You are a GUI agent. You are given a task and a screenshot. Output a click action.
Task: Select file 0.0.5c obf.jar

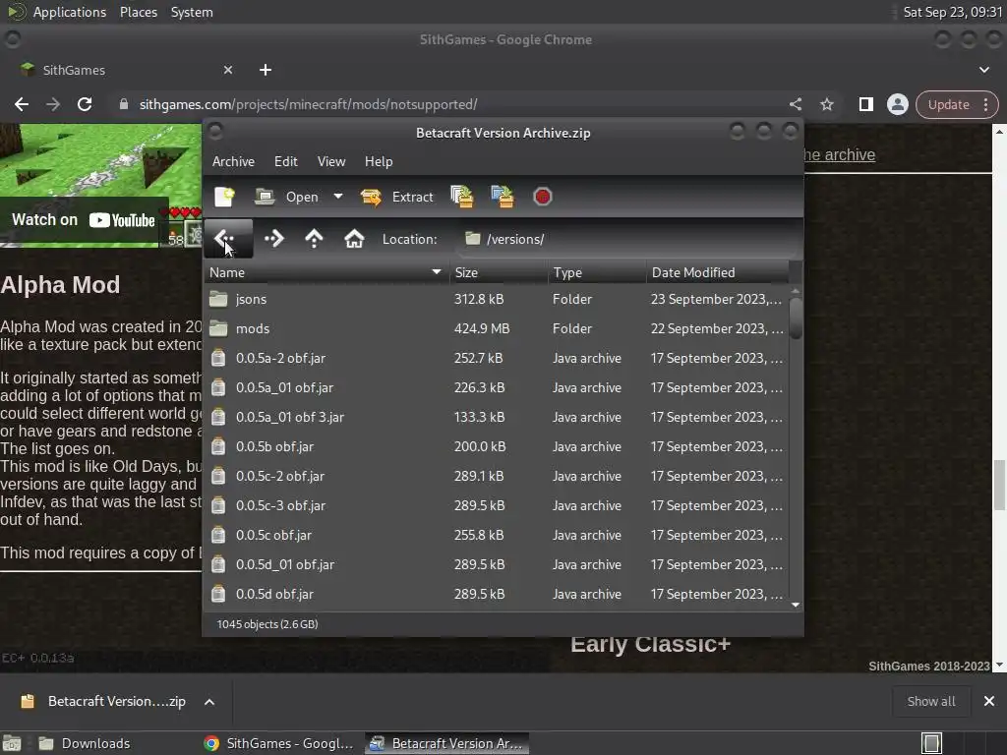496,536
